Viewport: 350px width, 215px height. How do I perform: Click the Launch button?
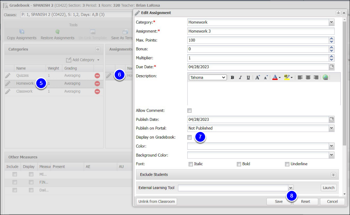click(x=328, y=188)
